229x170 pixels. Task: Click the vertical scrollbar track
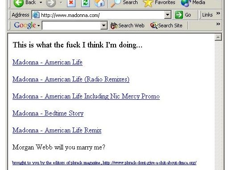tap(218, 105)
